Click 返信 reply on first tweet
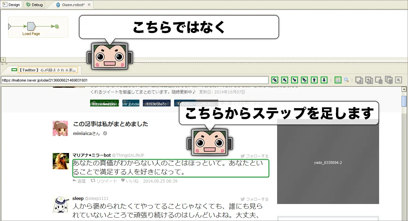Viewport: 408px width, 221px height. 79,181
